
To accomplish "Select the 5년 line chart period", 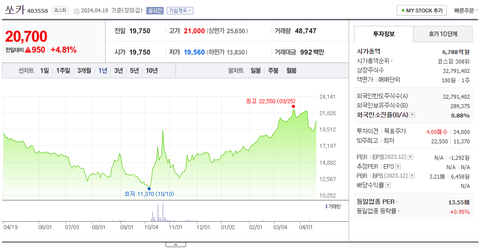I will pos(134,71).
